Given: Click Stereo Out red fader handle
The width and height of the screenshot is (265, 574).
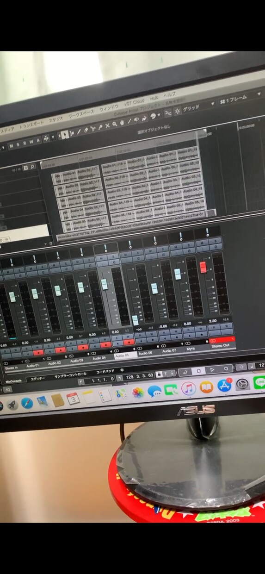Looking at the screenshot, I should coord(203,267).
